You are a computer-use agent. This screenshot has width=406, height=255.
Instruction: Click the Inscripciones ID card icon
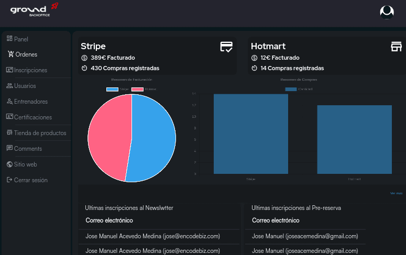[x=9, y=70]
